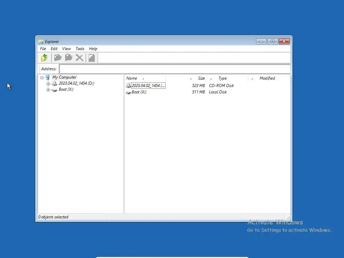This screenshot has width=344, height=258.
Task: Maximize the Explorer window
Action: tap(272, 41)
